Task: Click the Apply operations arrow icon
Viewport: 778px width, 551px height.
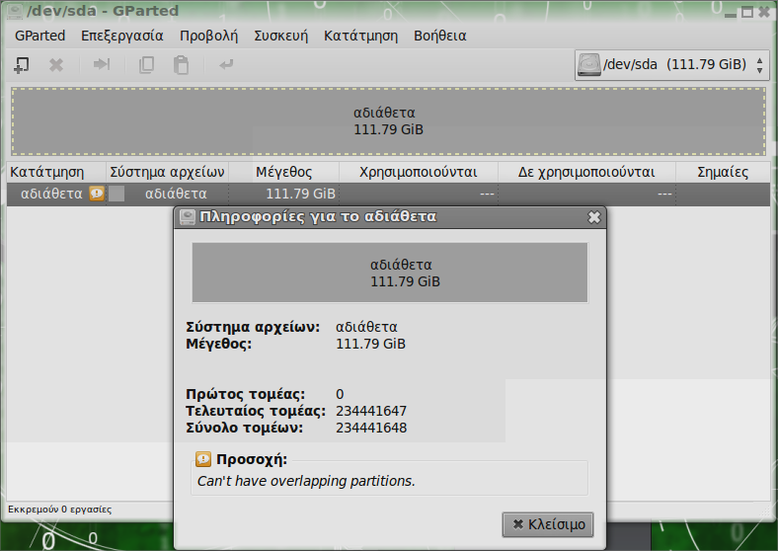Action: coord(226,65)
